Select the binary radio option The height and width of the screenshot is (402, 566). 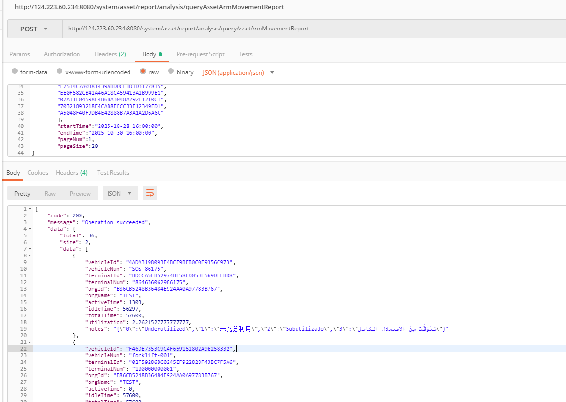tap(170, 72)
